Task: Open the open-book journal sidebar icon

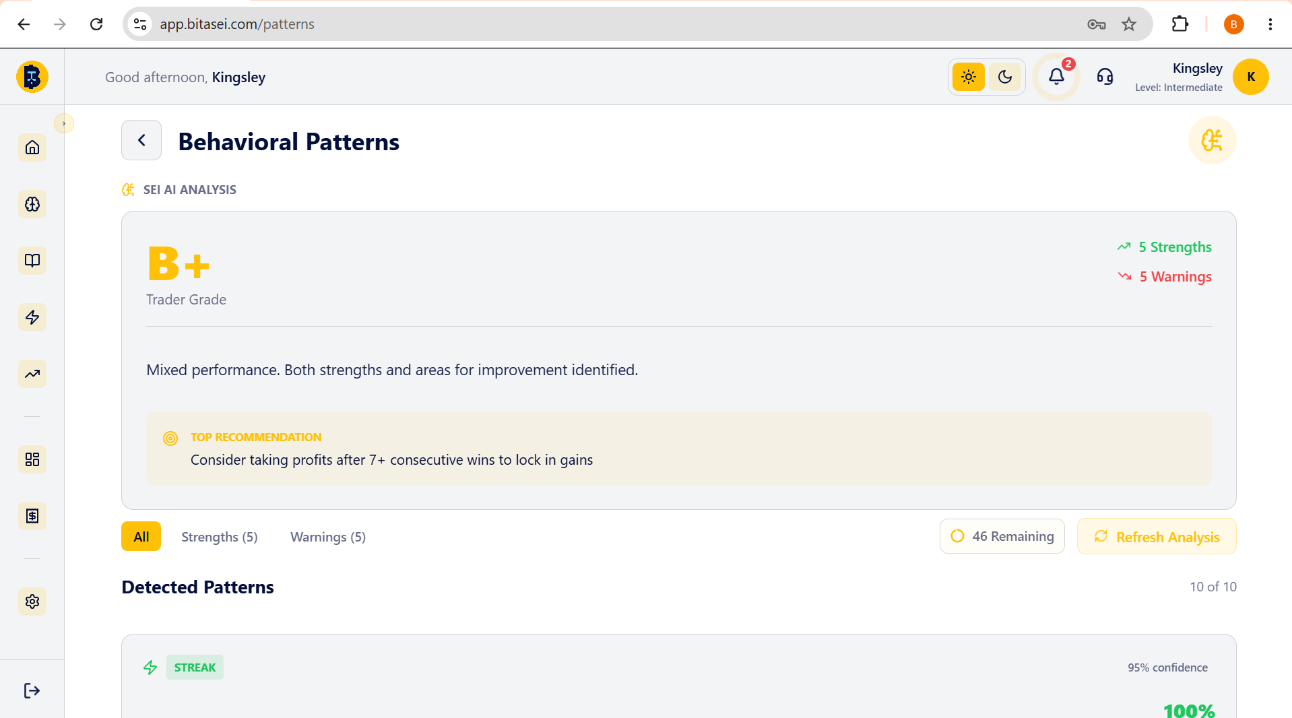Action: coord(32,261)
